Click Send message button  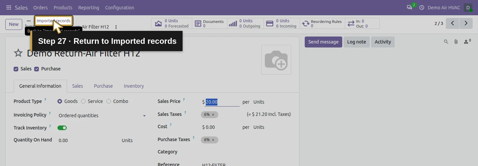[x=323, y=42]
